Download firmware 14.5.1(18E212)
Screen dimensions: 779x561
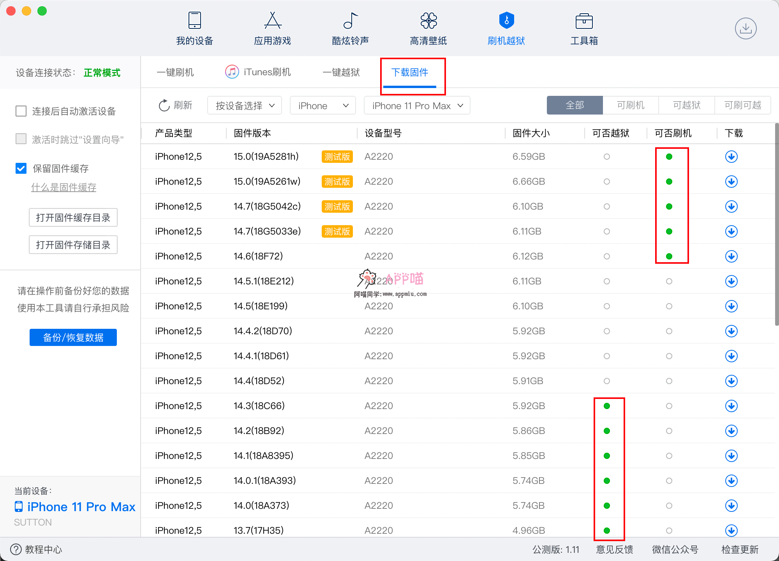[731, 281]
